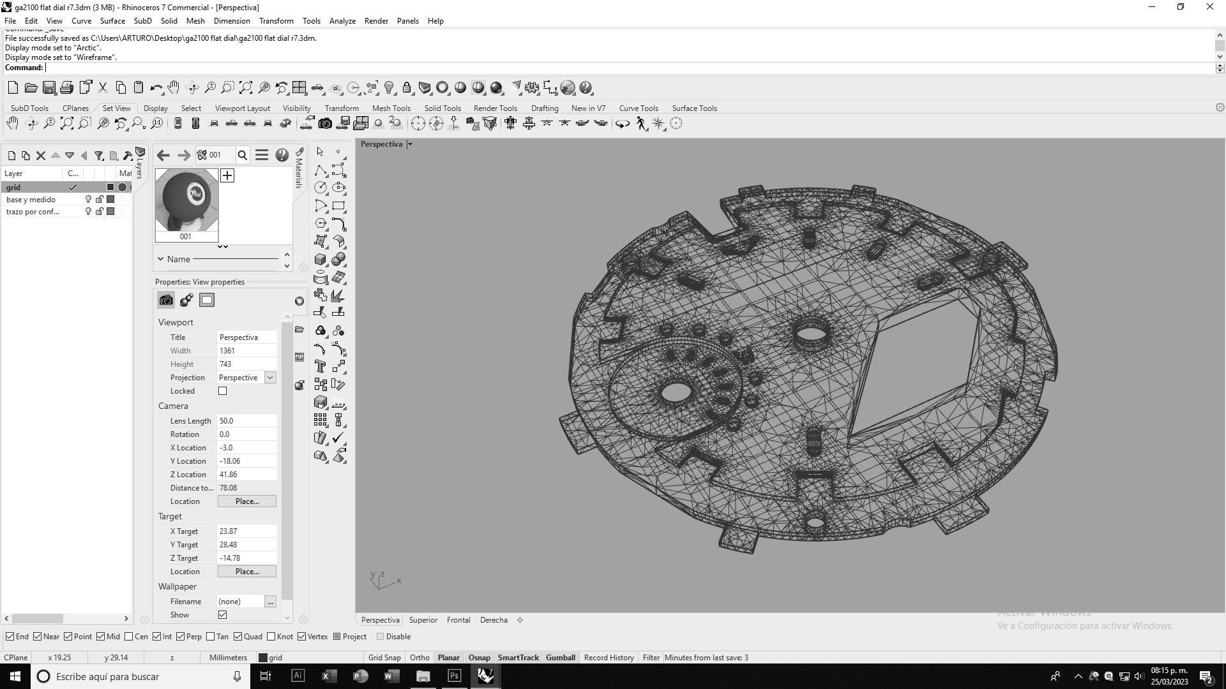
Task: Select the pointer arrow tool in left toolbox
Action: pos(321,152)
